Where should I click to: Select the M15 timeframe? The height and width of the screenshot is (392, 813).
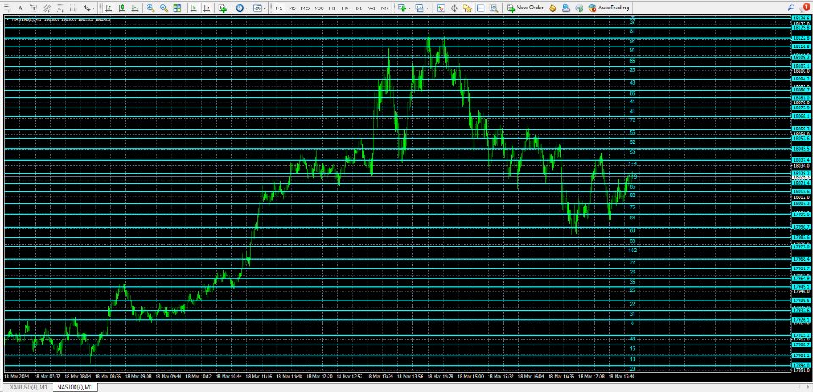(306, 8)
